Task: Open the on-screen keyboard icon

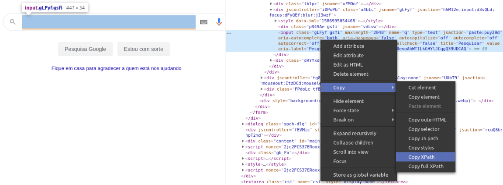Action: (x=203, y=22)
